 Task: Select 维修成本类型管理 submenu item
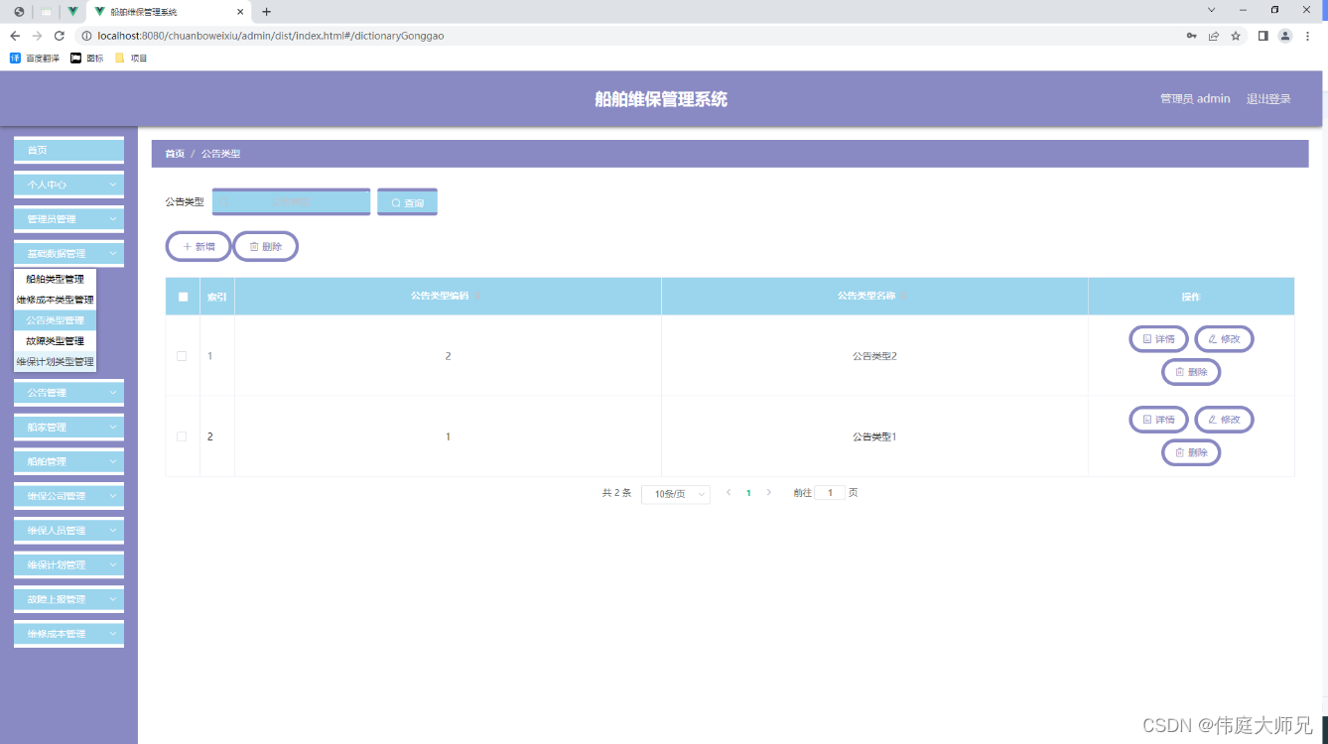(x=56, y=300)
